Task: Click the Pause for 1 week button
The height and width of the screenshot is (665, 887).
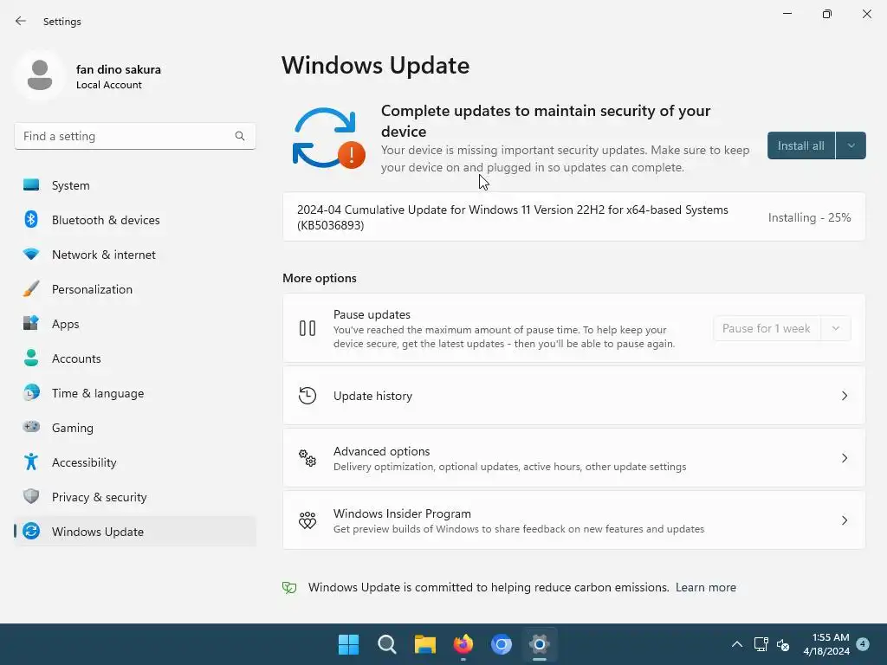Action: pos(767,328)
